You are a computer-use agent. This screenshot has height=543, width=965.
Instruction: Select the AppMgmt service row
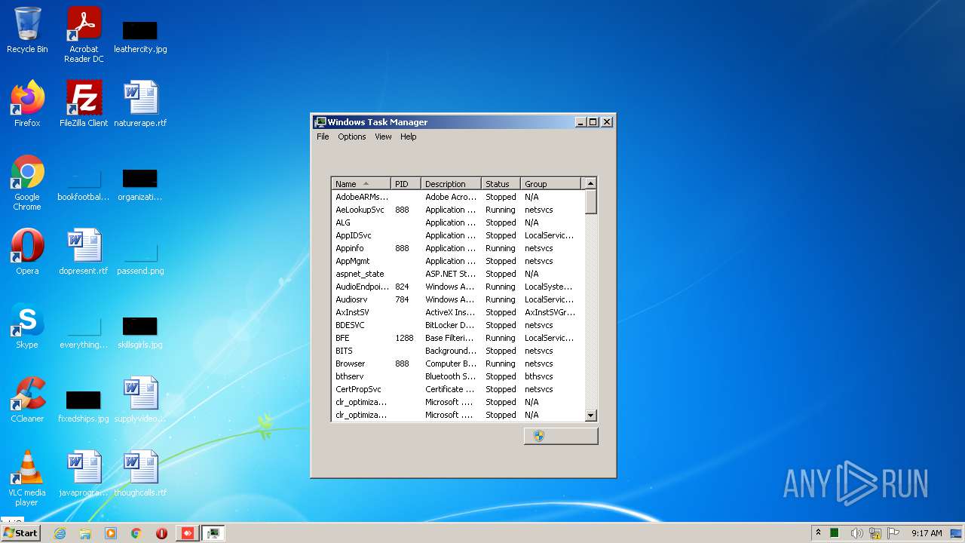click(x=458, y=261)
